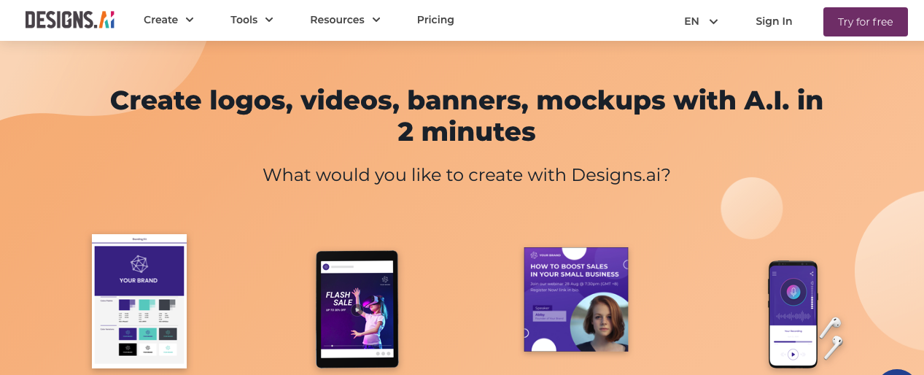Viewport: 924px width, 375px height.
Task: Click the Try for free button
Action: [865, 22]
